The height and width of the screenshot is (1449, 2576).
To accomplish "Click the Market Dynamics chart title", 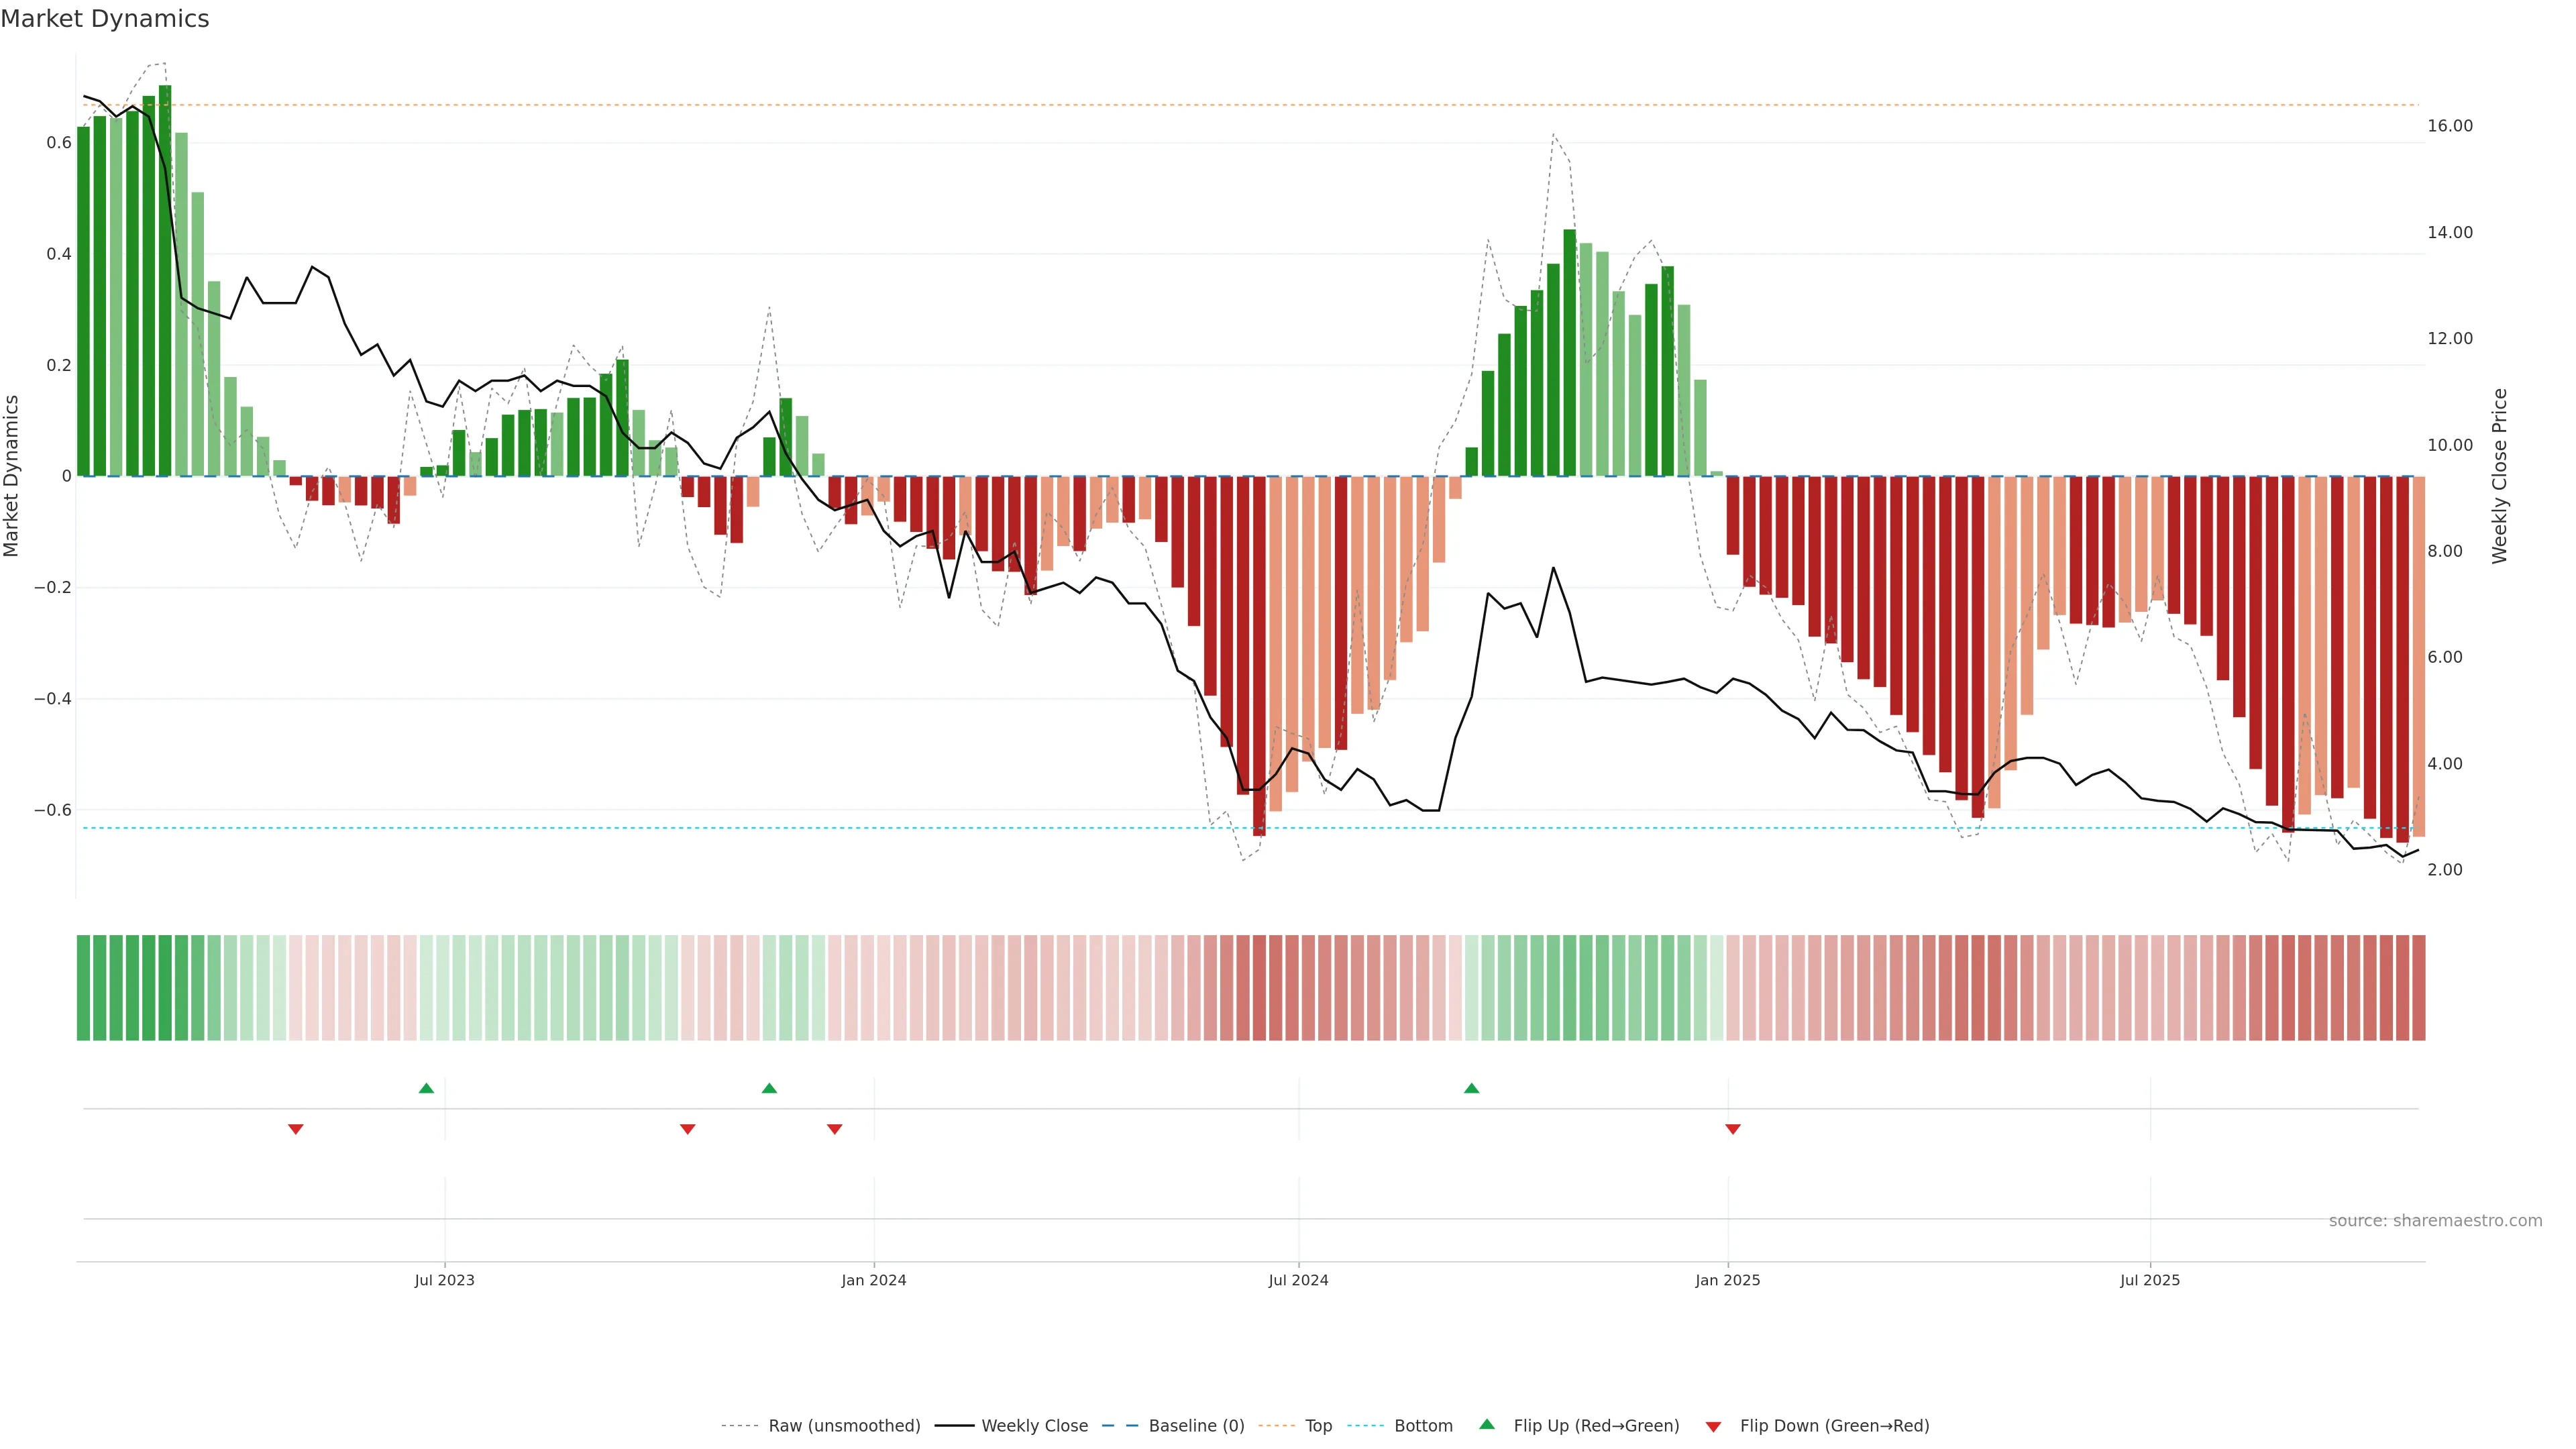I will pos(105,19).
